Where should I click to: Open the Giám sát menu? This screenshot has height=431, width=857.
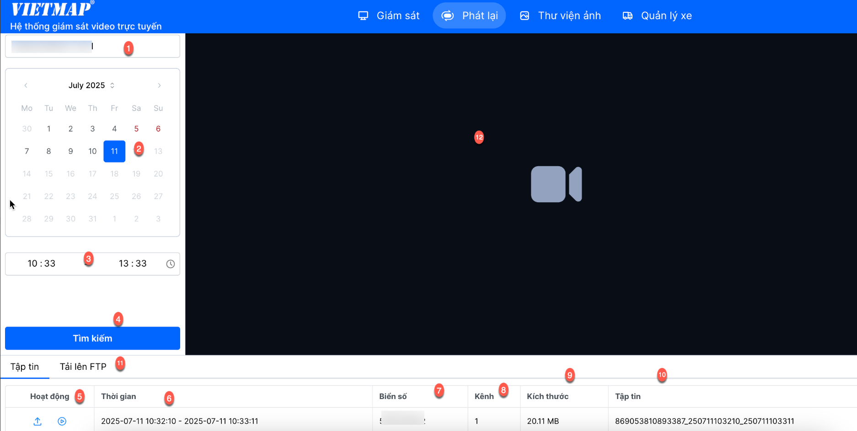click(x=389, y=16)
